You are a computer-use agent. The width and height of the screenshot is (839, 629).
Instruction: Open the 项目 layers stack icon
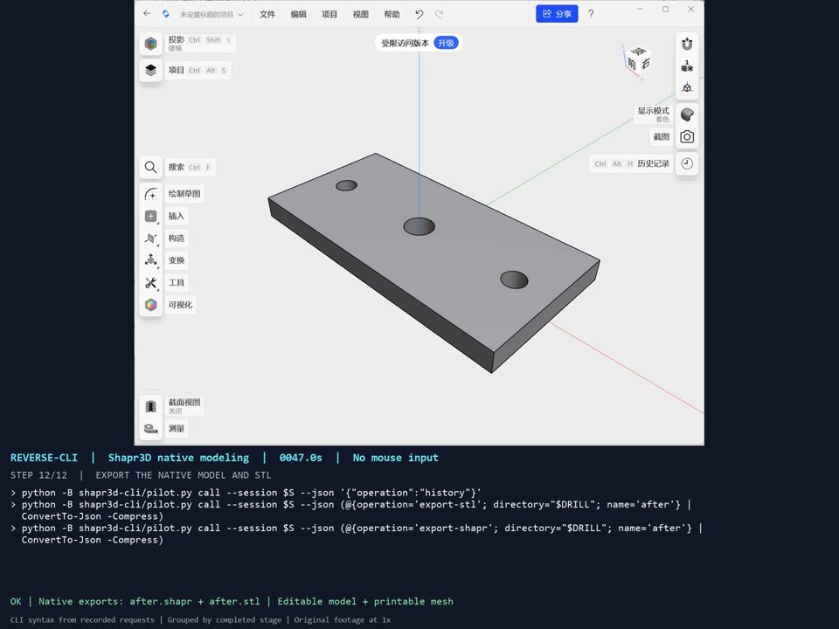pos(151,70)
